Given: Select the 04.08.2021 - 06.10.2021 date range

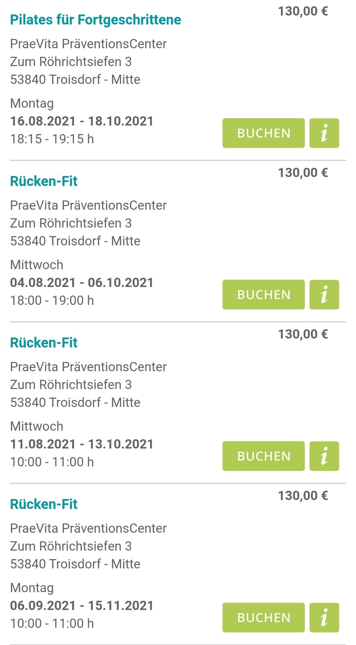Looking at the screenshot, I should coord(82,283).
